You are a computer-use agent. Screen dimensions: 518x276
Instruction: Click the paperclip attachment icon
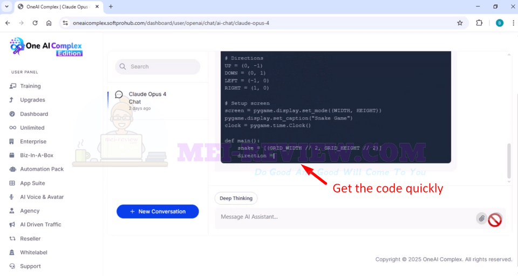tap(481, 218)
